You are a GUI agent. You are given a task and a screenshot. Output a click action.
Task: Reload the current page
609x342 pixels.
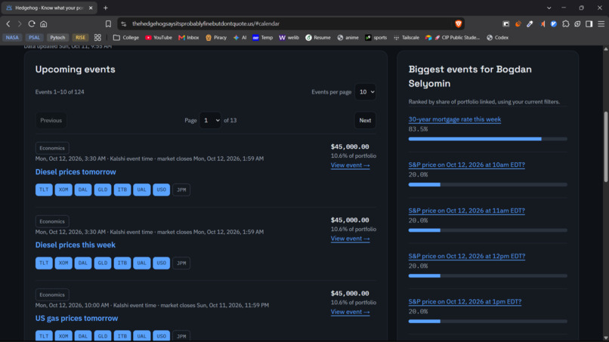[x=32, y=23]
